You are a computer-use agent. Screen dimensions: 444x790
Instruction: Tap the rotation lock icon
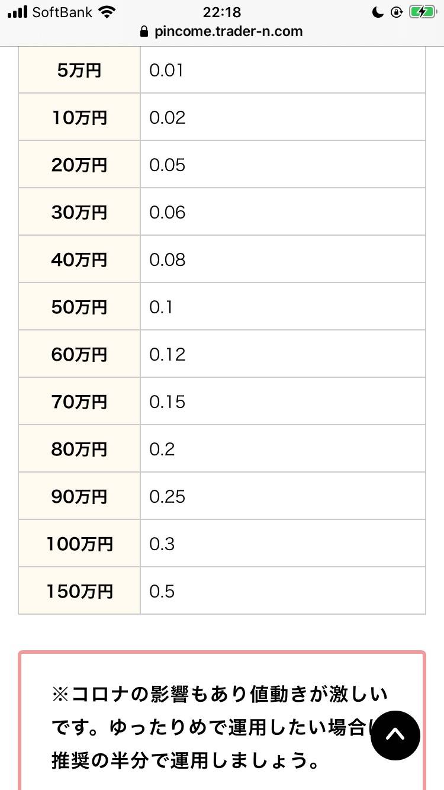tap(397, 12)
